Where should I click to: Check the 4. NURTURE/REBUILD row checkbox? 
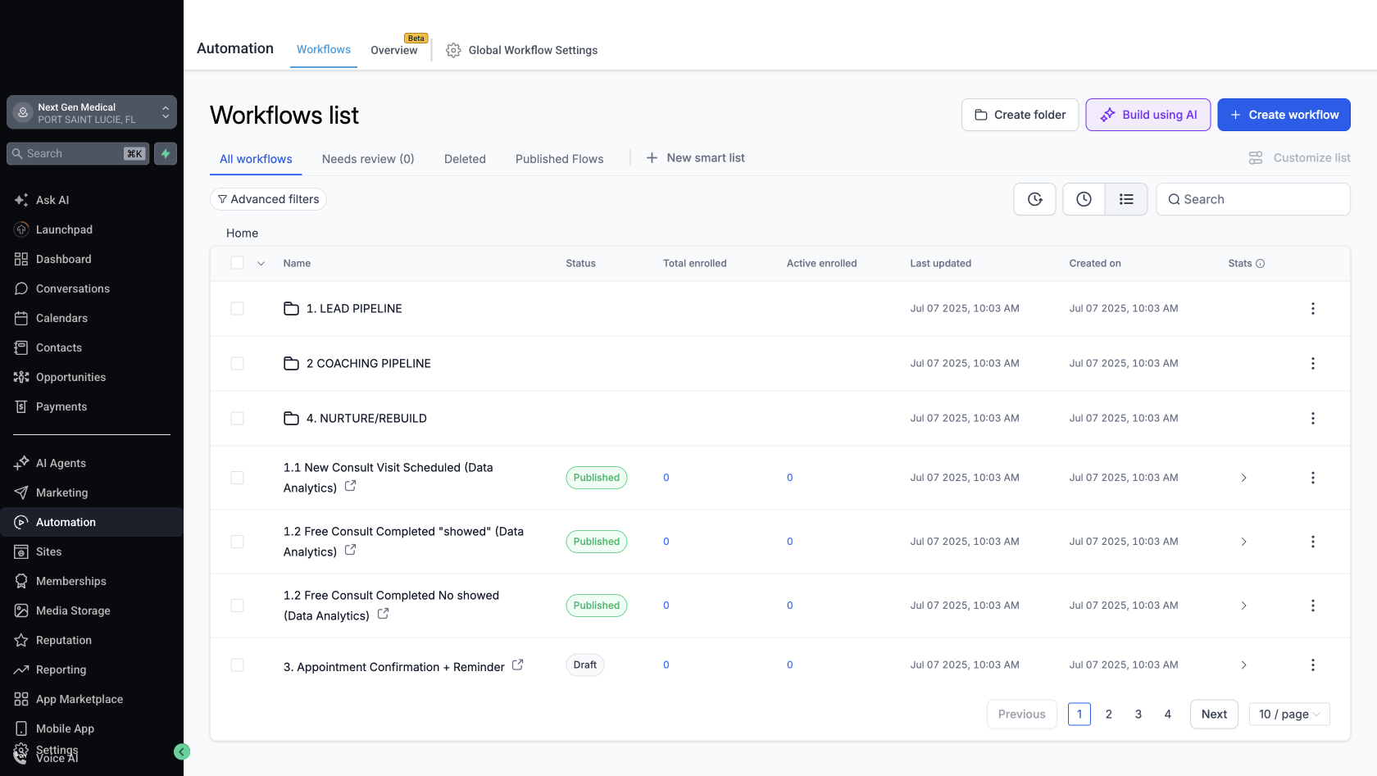click(x=237, y=418)
